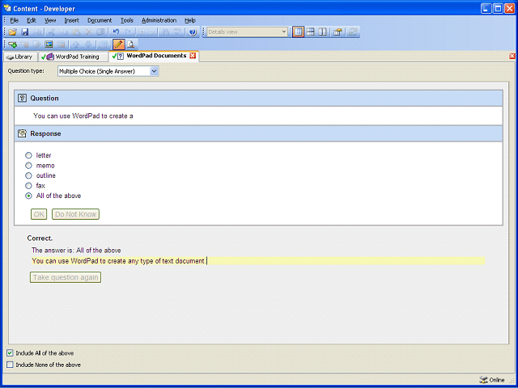
Task: Click the highlighted feedback text field
Action: tap(258, 261)
